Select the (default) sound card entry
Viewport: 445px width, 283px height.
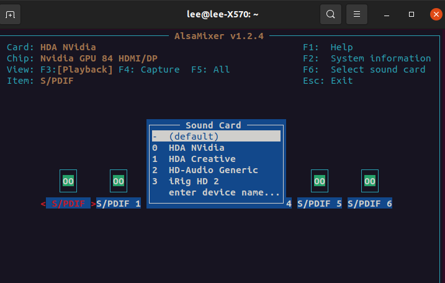[x=216, y=137]
